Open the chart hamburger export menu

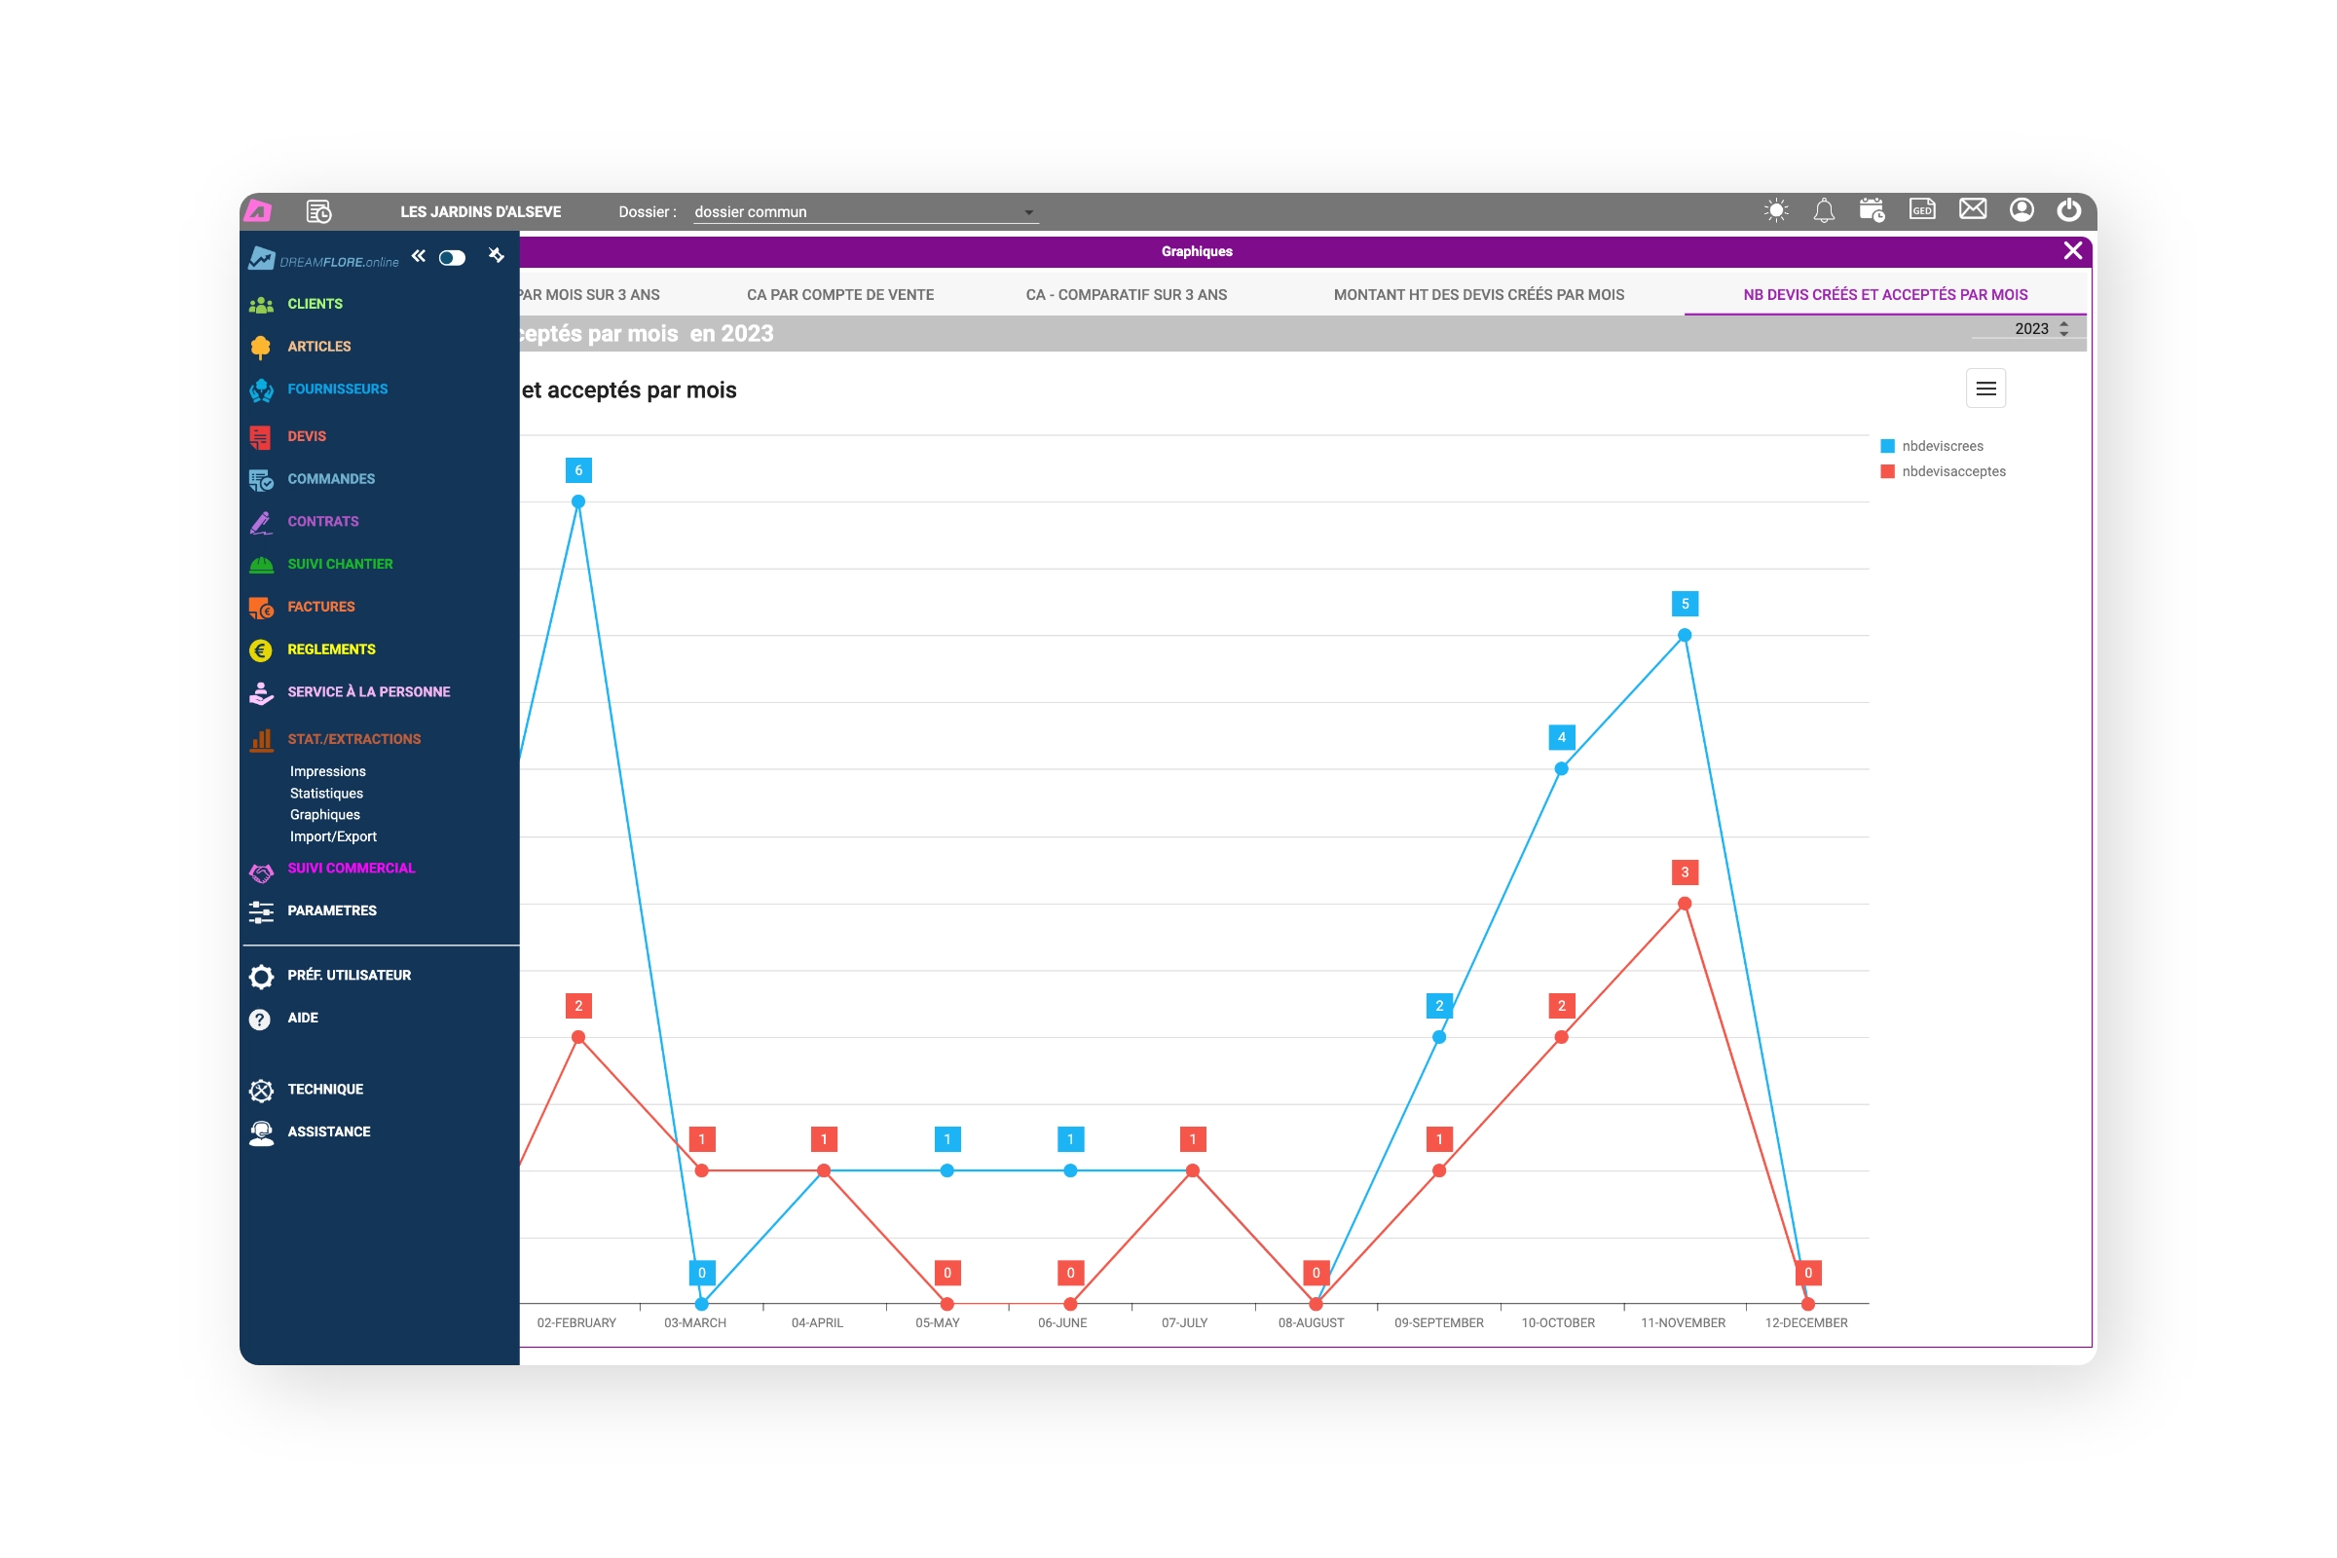coord(1985,389)
